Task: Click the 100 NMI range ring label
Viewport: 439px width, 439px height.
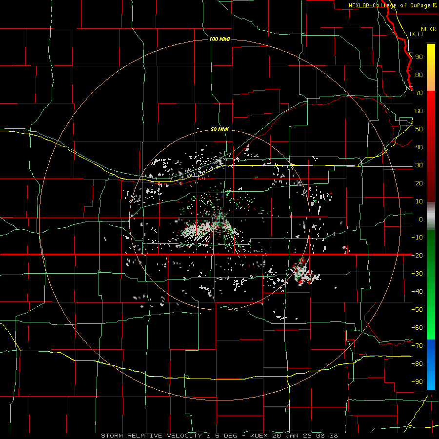Action: (x=219, y=39)
